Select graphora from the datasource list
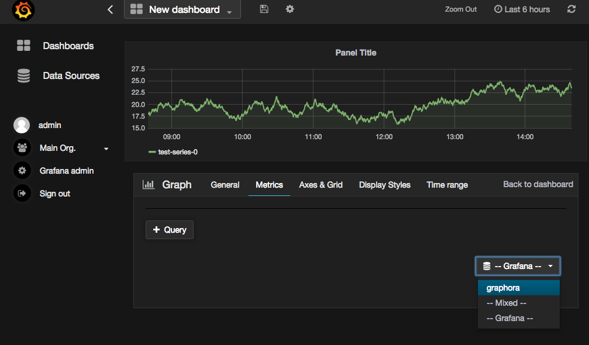589x345 pixels. (519, 288)
